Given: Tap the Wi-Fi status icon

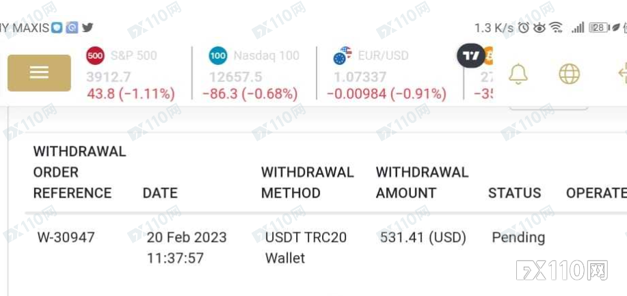Looking at the screenshot, I should [555, 27].
